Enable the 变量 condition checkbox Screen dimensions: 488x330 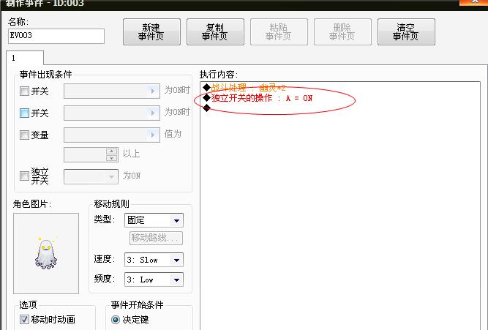(x=24, y=135)
